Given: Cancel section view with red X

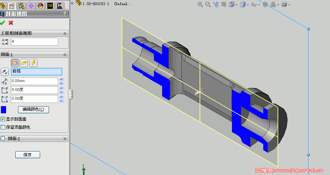Looking at the screenshot, I should coord(11,22).
